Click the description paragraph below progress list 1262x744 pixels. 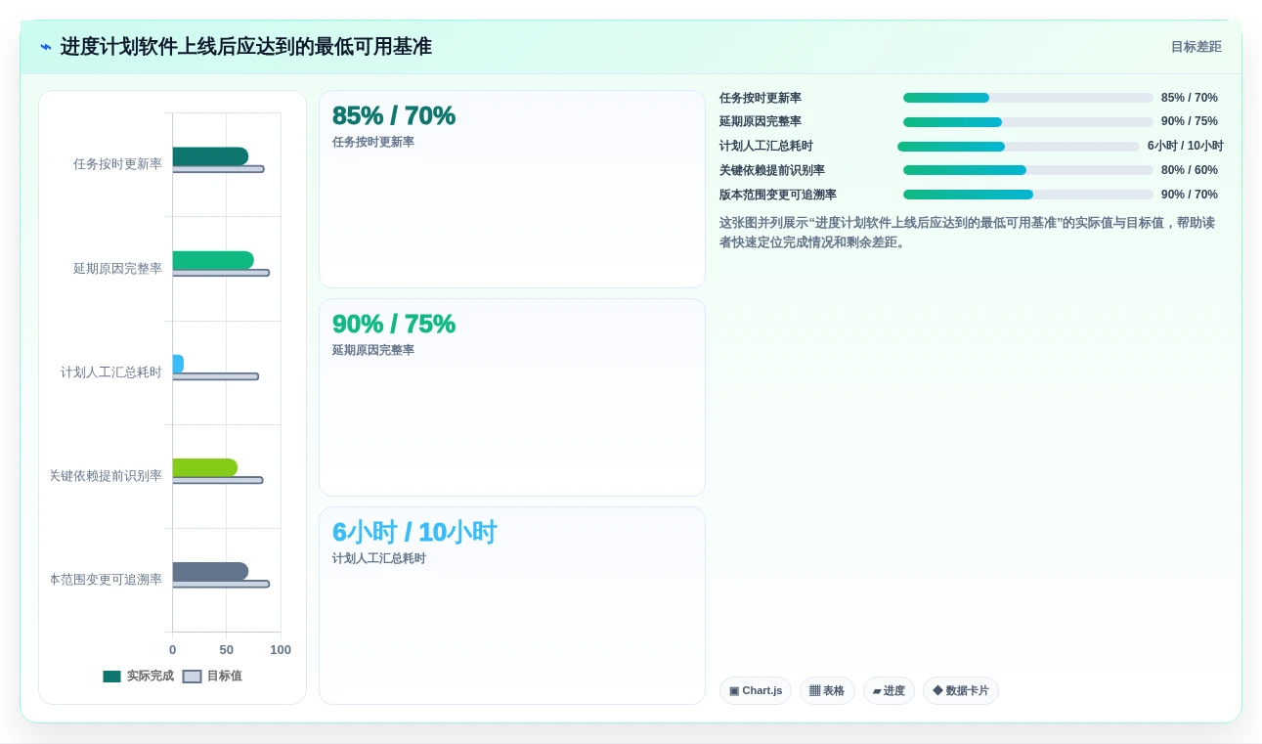click(x=968, y=233)
